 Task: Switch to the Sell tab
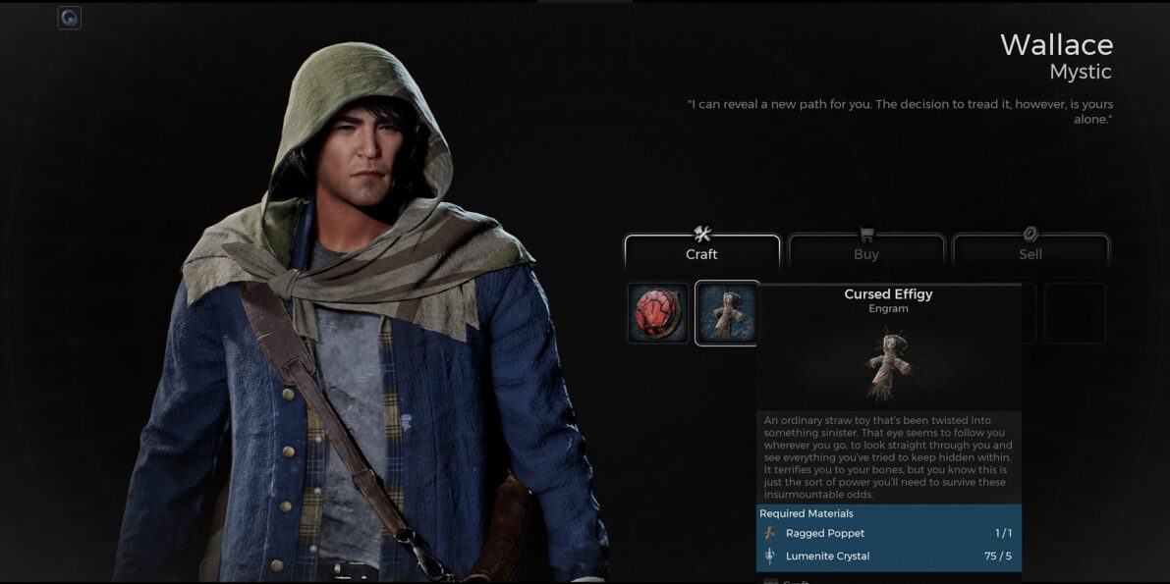(1031, 252)
